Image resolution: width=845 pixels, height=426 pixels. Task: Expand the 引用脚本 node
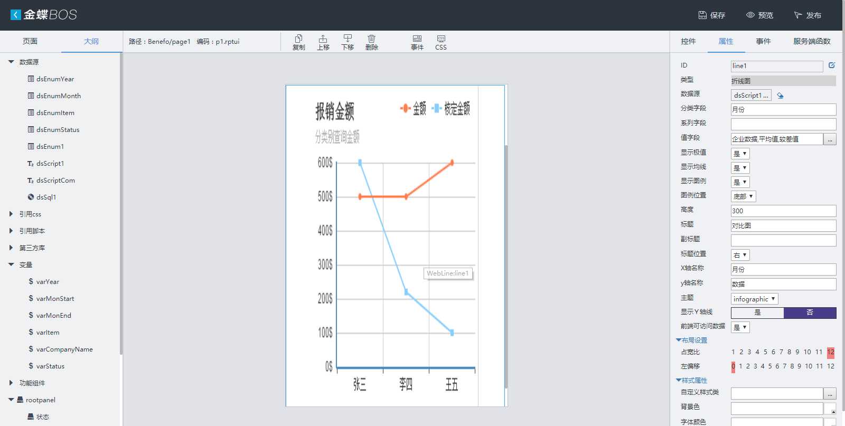pos(11,231)
